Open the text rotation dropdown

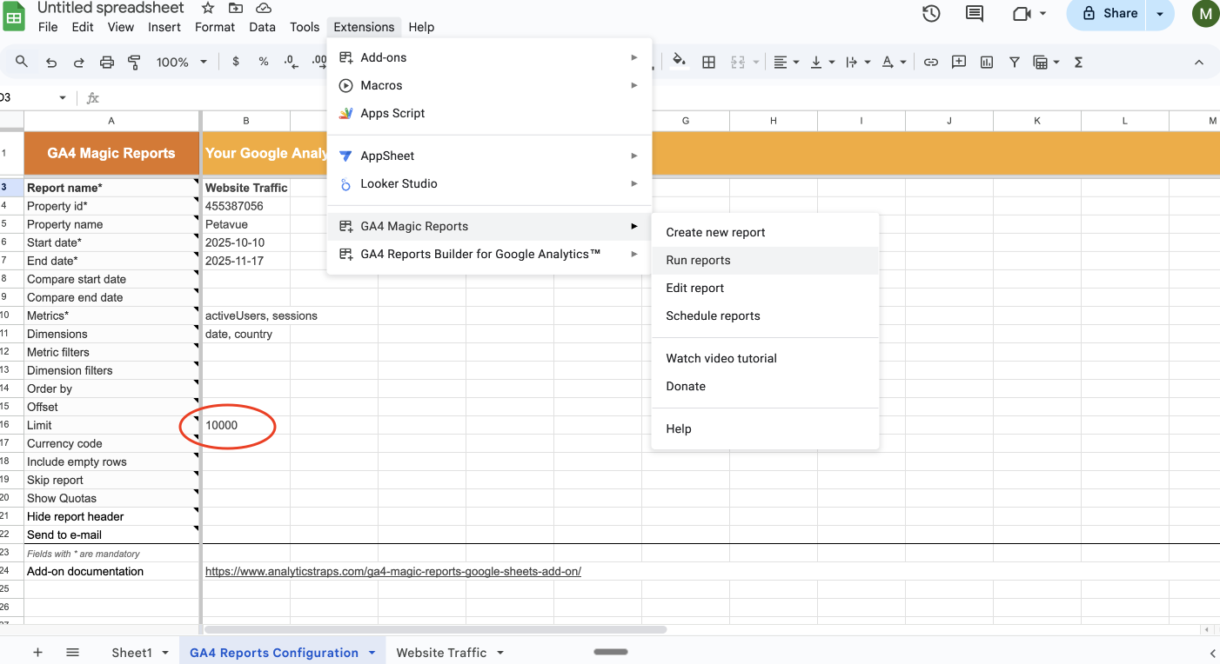click(893, 62)
